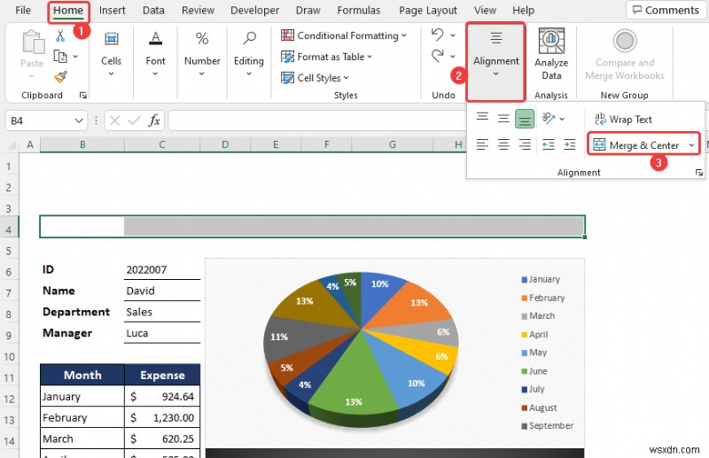Click the Redo arrow icon
Viewport: 709px width, 458px height.
[x=437, y=56]
